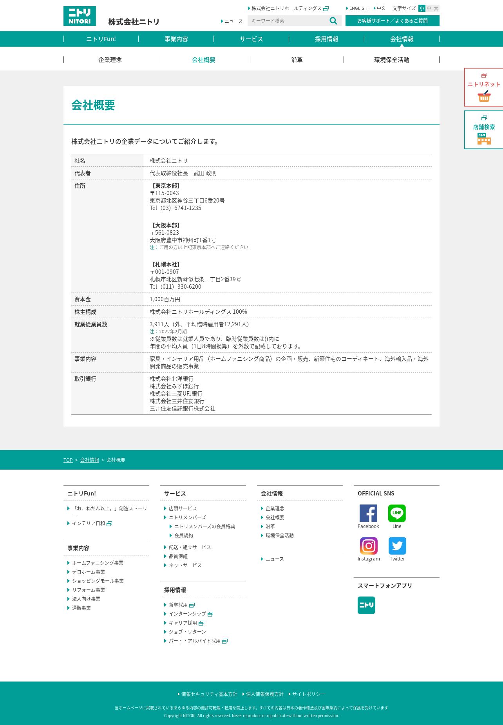Open the Nitori smartphone app icon
The width and height of the screenshot is (503, 725).
(366, 605)
